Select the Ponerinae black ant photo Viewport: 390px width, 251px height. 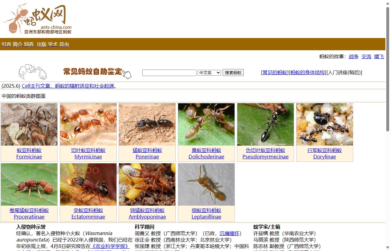point(147,124)
